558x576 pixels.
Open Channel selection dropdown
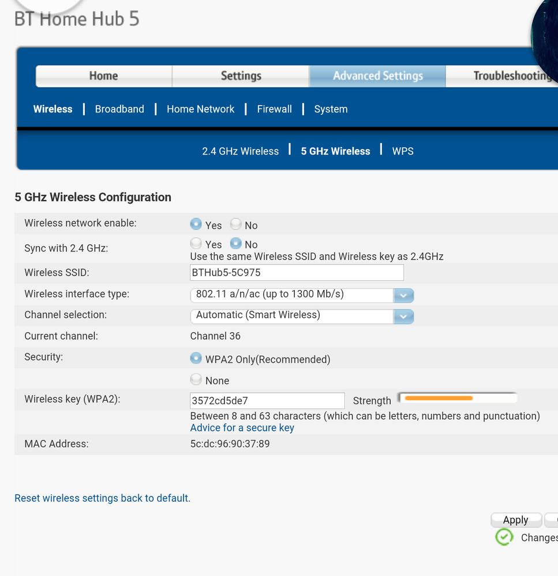pos(302,317)
